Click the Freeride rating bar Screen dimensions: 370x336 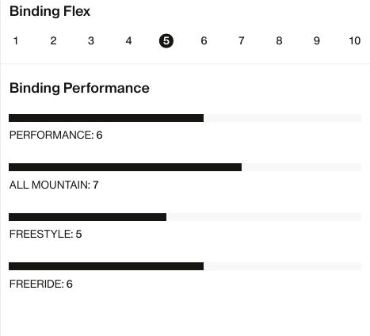tap(185, 266)
